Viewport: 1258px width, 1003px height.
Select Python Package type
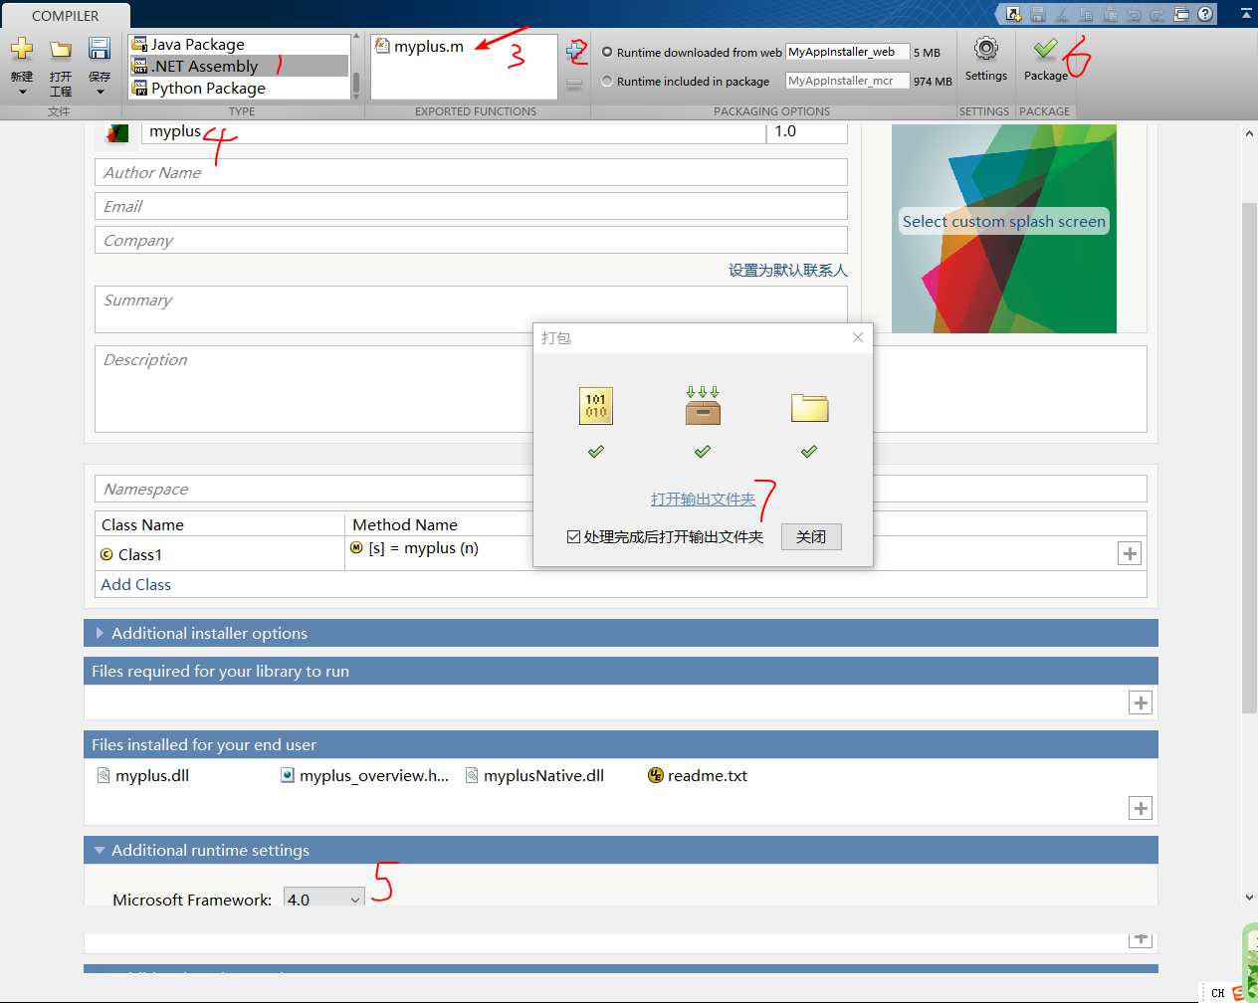(239, 88)
